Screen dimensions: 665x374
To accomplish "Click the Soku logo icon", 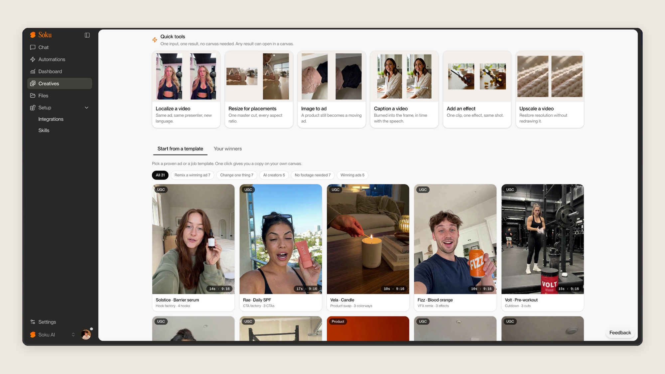I will pos(33,35).
